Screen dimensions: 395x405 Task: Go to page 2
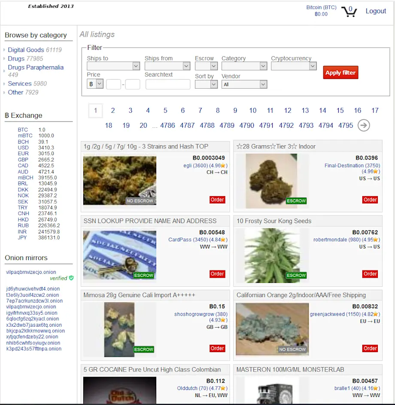click(x=113, y=110)
